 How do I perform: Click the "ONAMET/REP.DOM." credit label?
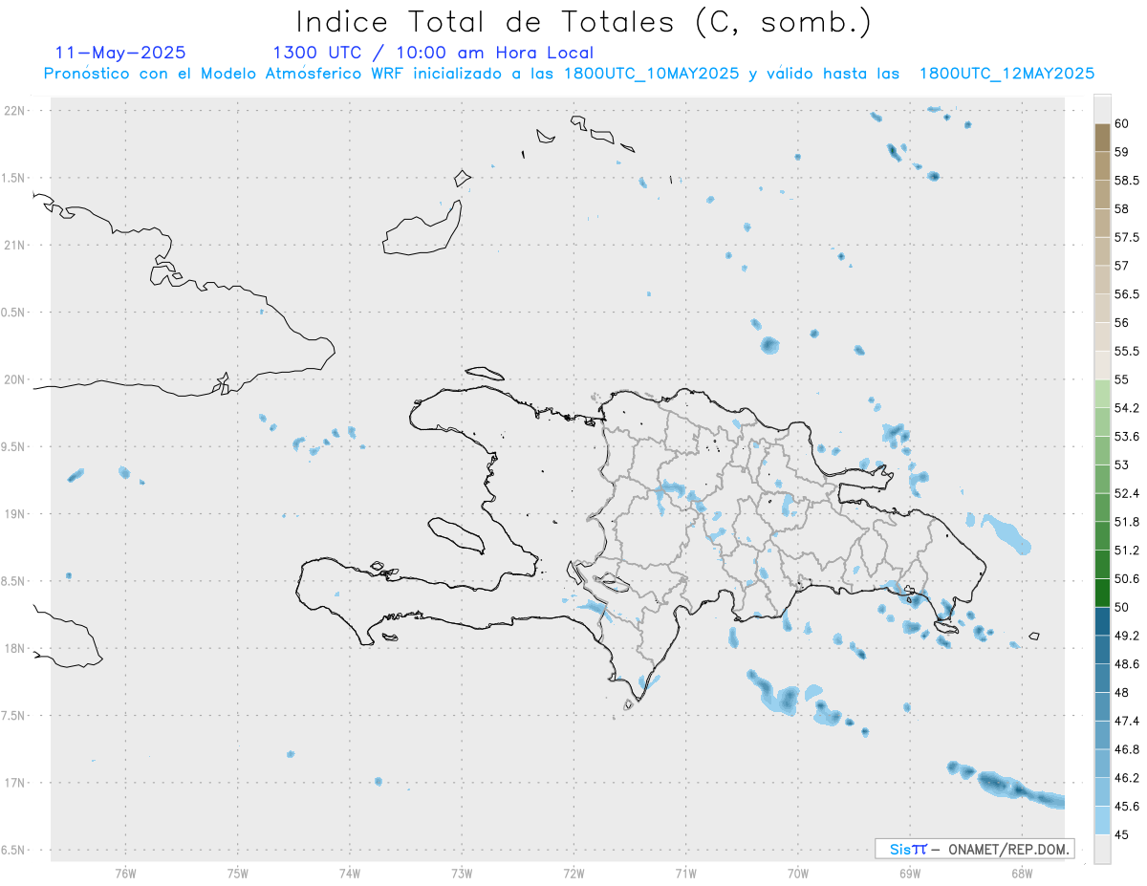tap(1007, 849)
